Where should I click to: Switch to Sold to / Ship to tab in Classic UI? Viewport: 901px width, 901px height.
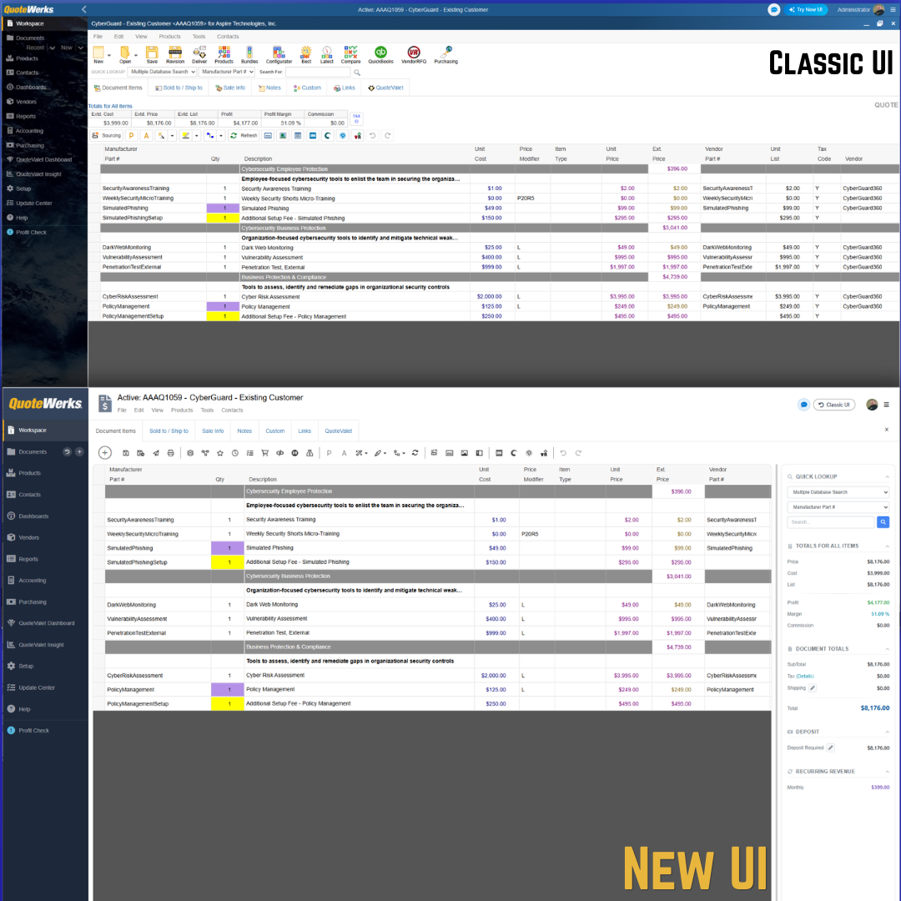click(179, 88)
